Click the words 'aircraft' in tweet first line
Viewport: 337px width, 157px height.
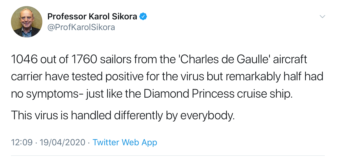[290, 60]
